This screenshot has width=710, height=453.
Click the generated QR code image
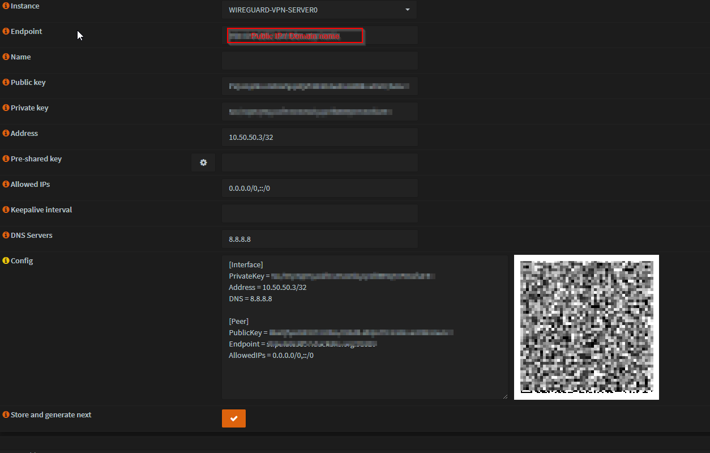(586, 327)
